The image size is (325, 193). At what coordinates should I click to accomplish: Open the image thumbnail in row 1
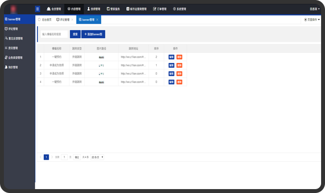tap(102, 57)
